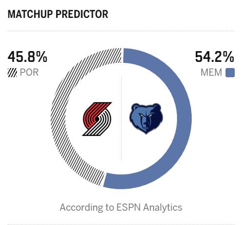Click the vertical divider line between logos
Viewport: 247px width, 225px height.
tap(121, 119)
